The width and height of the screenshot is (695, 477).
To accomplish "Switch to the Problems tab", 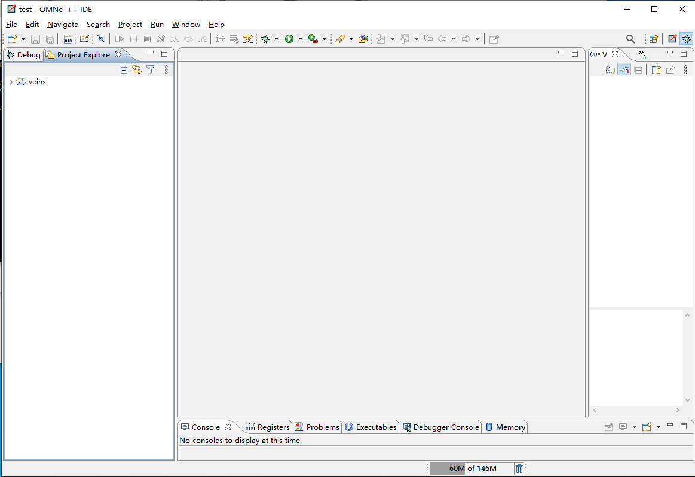I will click(317, 427).
